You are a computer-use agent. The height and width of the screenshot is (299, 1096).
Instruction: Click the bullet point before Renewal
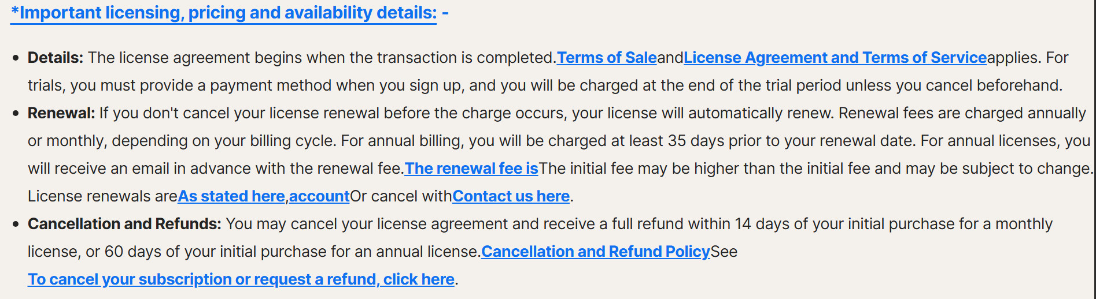[16, 114]
